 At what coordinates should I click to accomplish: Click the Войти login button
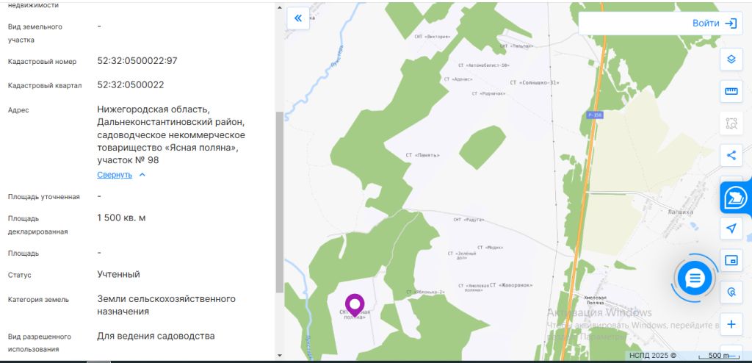(705, 24)
